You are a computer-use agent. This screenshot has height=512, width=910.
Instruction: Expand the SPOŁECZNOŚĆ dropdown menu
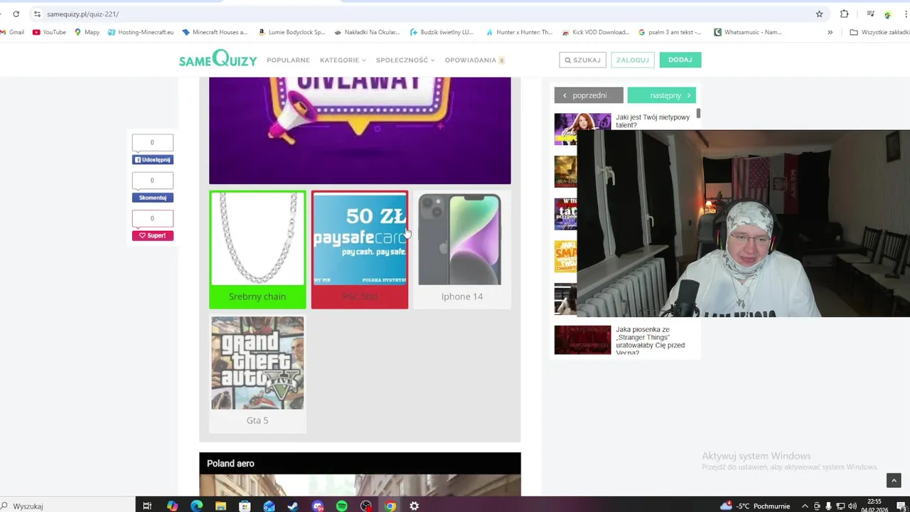pos(405,60)
